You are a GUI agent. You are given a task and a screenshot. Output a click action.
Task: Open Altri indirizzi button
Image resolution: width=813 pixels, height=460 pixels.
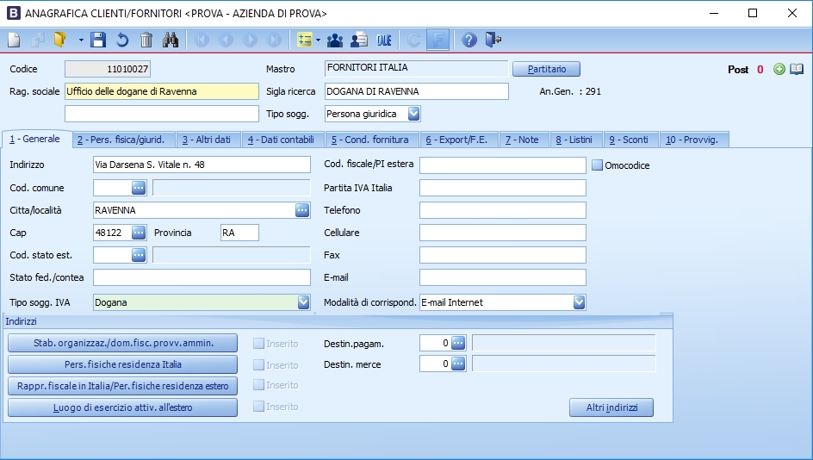(x=611, y=407)
